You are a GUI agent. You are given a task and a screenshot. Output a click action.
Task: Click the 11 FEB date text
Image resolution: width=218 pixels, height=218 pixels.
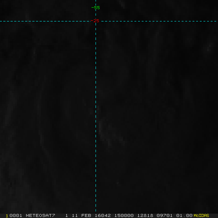click(x=81, y=215)
